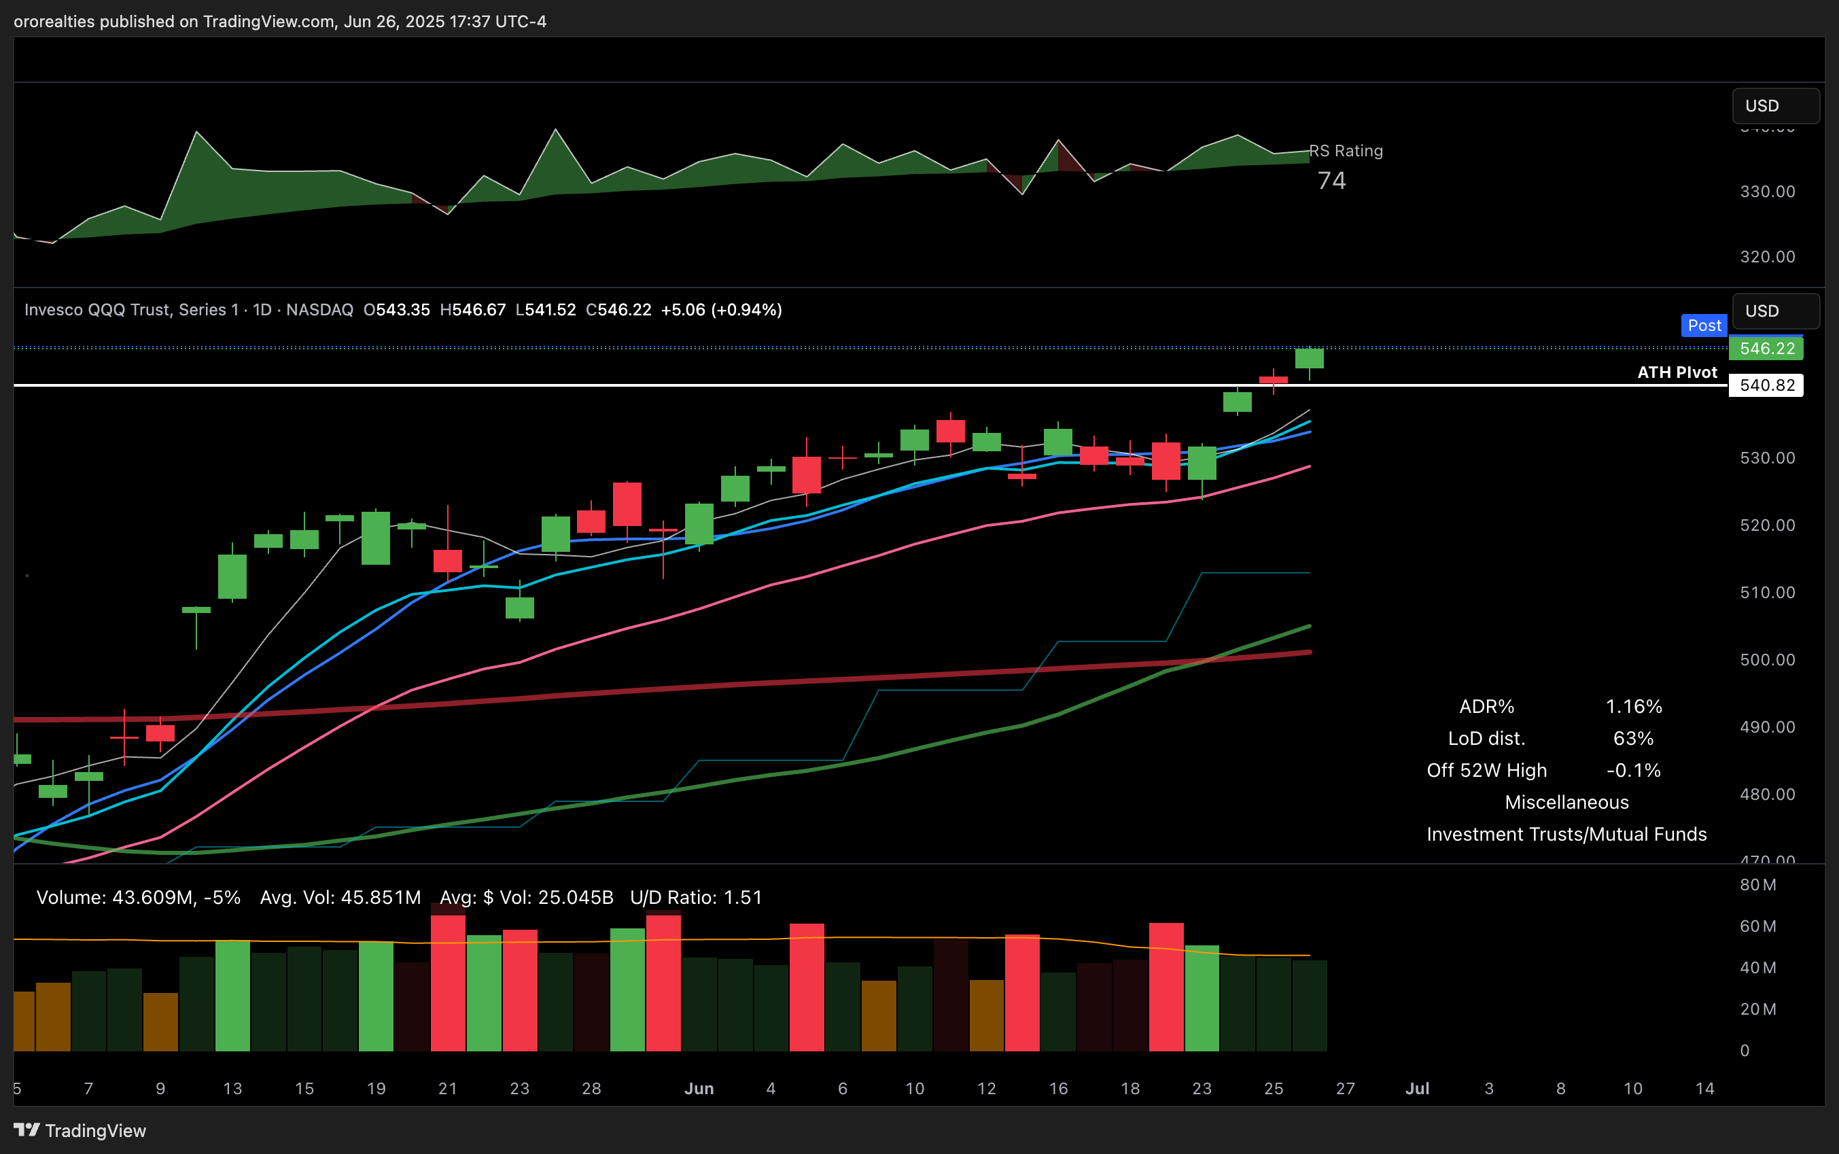Click the O543.35 open price value
The height and width of the screenshot is (1154, 1839).
click(x=397, y=310)
